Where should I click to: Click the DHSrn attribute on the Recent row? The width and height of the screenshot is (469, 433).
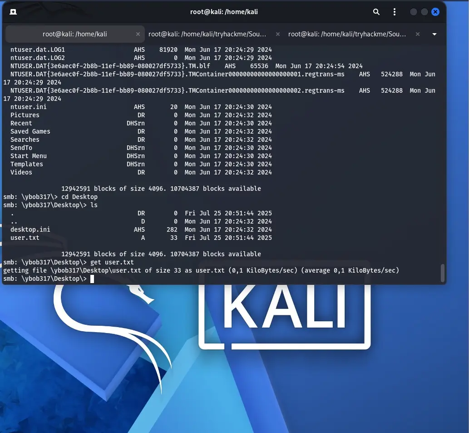tap(135, 123)
